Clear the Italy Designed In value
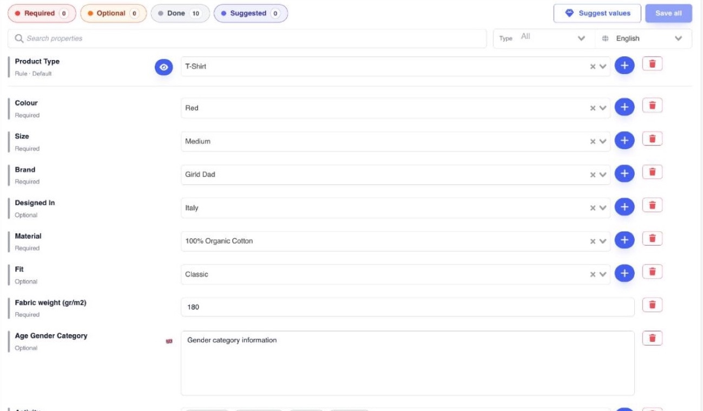Viewport: 703px width, 411px height. pyautogui.click(x=593, y=208)
